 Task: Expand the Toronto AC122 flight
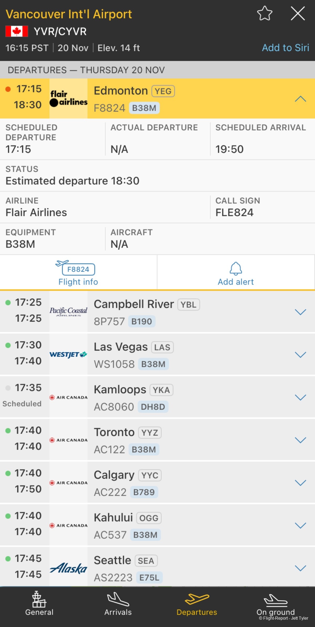coord(300,440)
